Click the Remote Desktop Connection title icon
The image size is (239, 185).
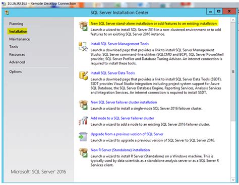pos(4,4)
